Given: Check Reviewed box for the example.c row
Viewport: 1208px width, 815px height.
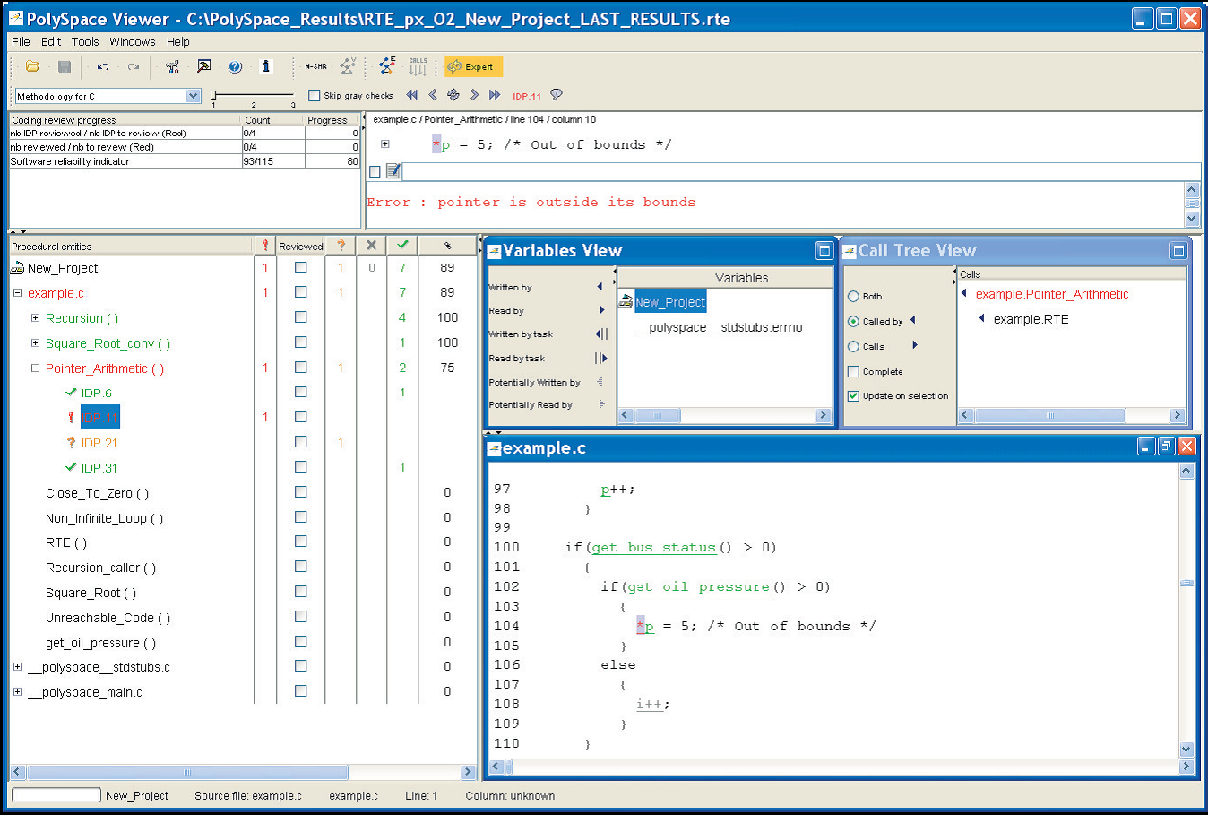Looking at the screenshot, I should tap(301, 292).
